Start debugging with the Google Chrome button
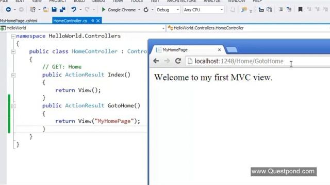 point(119,10)
